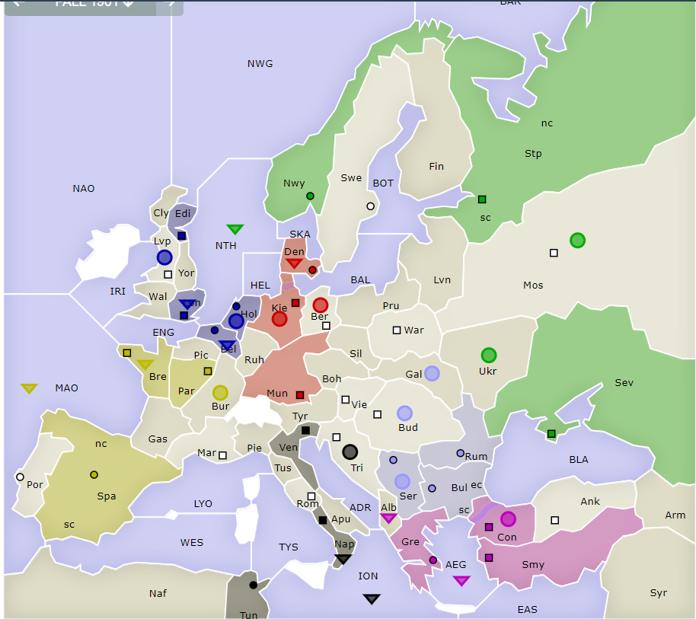
Task: Click the Nwy green supply center dot
Action: click(x=310, y=196)
